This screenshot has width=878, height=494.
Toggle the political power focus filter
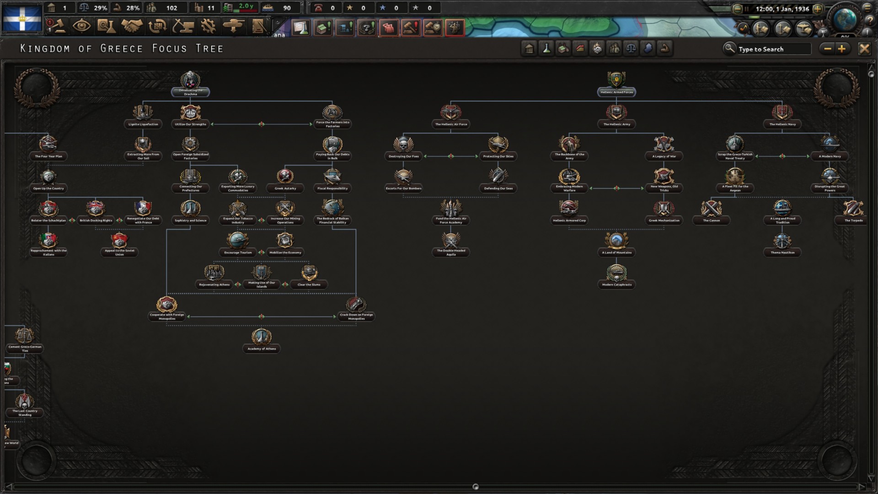(x=529, y=48)
